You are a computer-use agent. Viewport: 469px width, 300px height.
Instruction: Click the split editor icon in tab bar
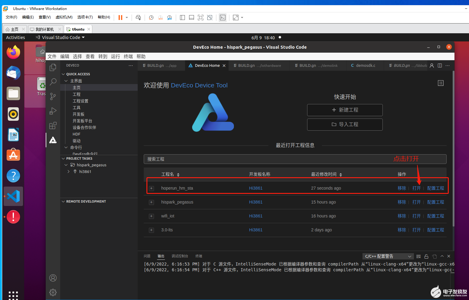click(x=440, y=65)
